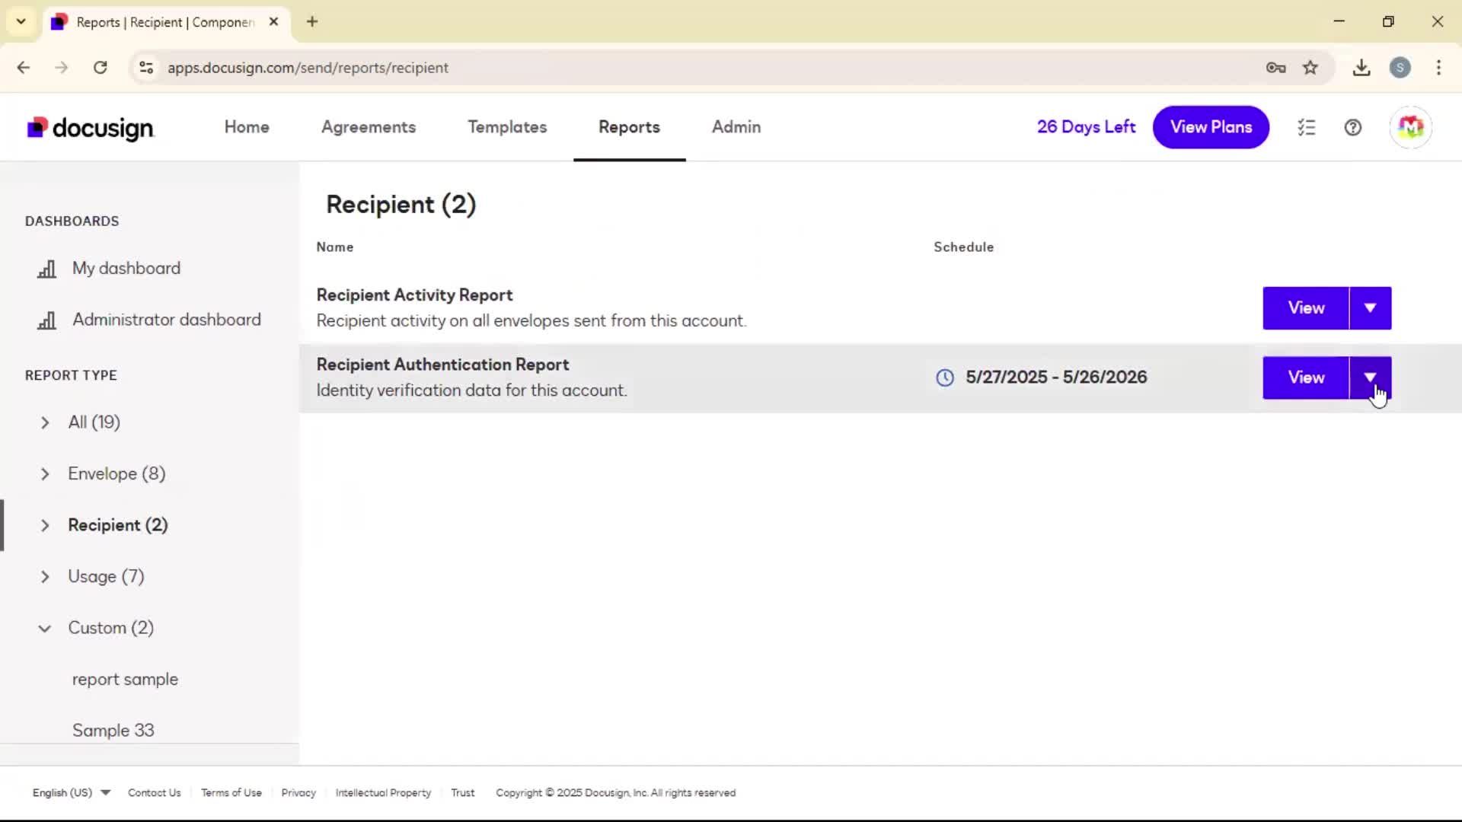The image size is (1462, 822).
Task: Close the Reports browser tab
Action: coord(274,21)
